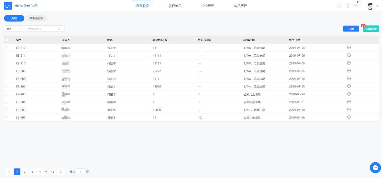The image size is (383, 178).
Task: Check the box for row ES-201
Action: [7, 118]
